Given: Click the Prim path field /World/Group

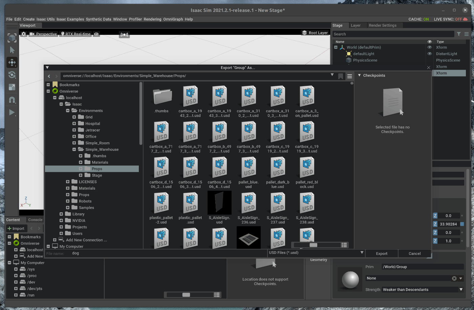Looking at the screenshot, I should click(423, 267).
